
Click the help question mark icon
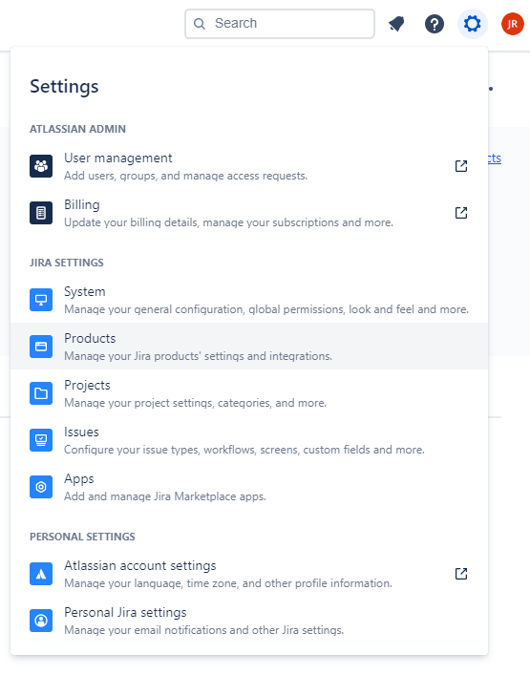[434, 24]
